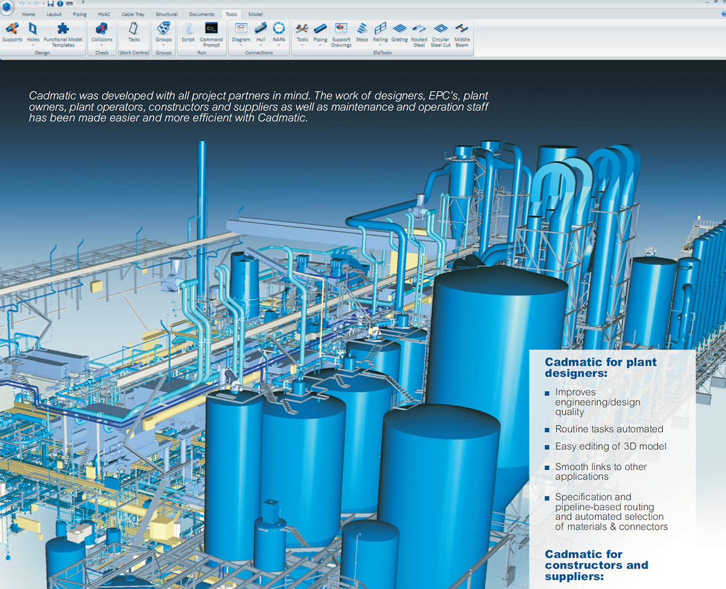Select the Routed Steel tool
The width and height of the screenshot is (726, 589).
[x=419, y=34]
